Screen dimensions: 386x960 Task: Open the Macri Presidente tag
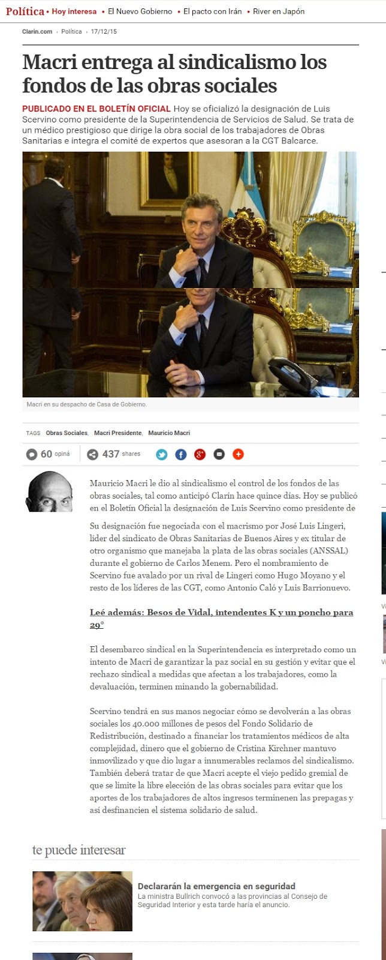[x=118, y=433]
